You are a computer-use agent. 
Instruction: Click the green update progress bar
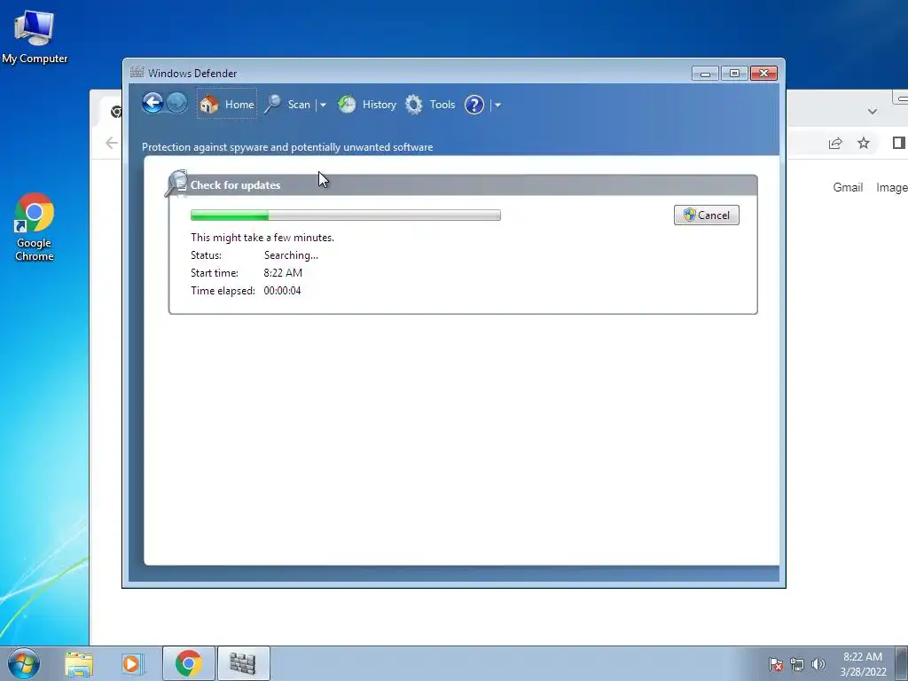346,215
